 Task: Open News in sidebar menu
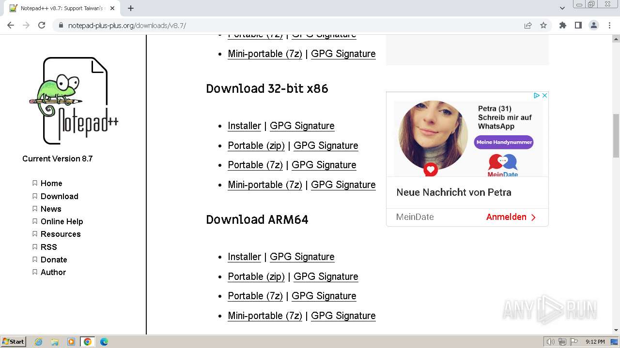click(x=51, y=209)
